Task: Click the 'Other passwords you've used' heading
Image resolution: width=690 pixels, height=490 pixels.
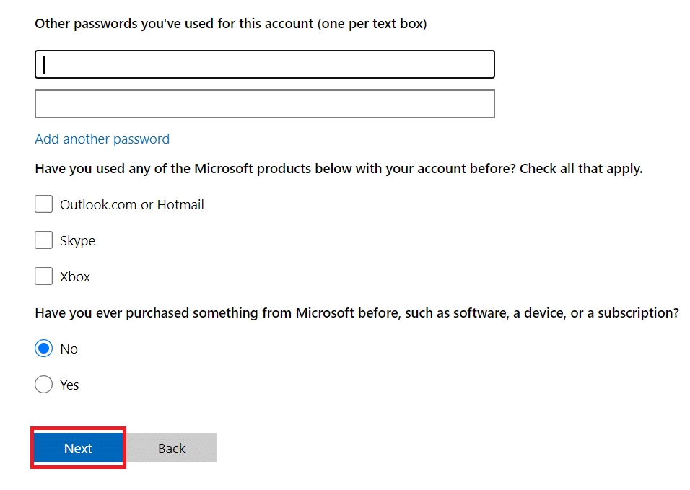Action: [x=231, y=24]
